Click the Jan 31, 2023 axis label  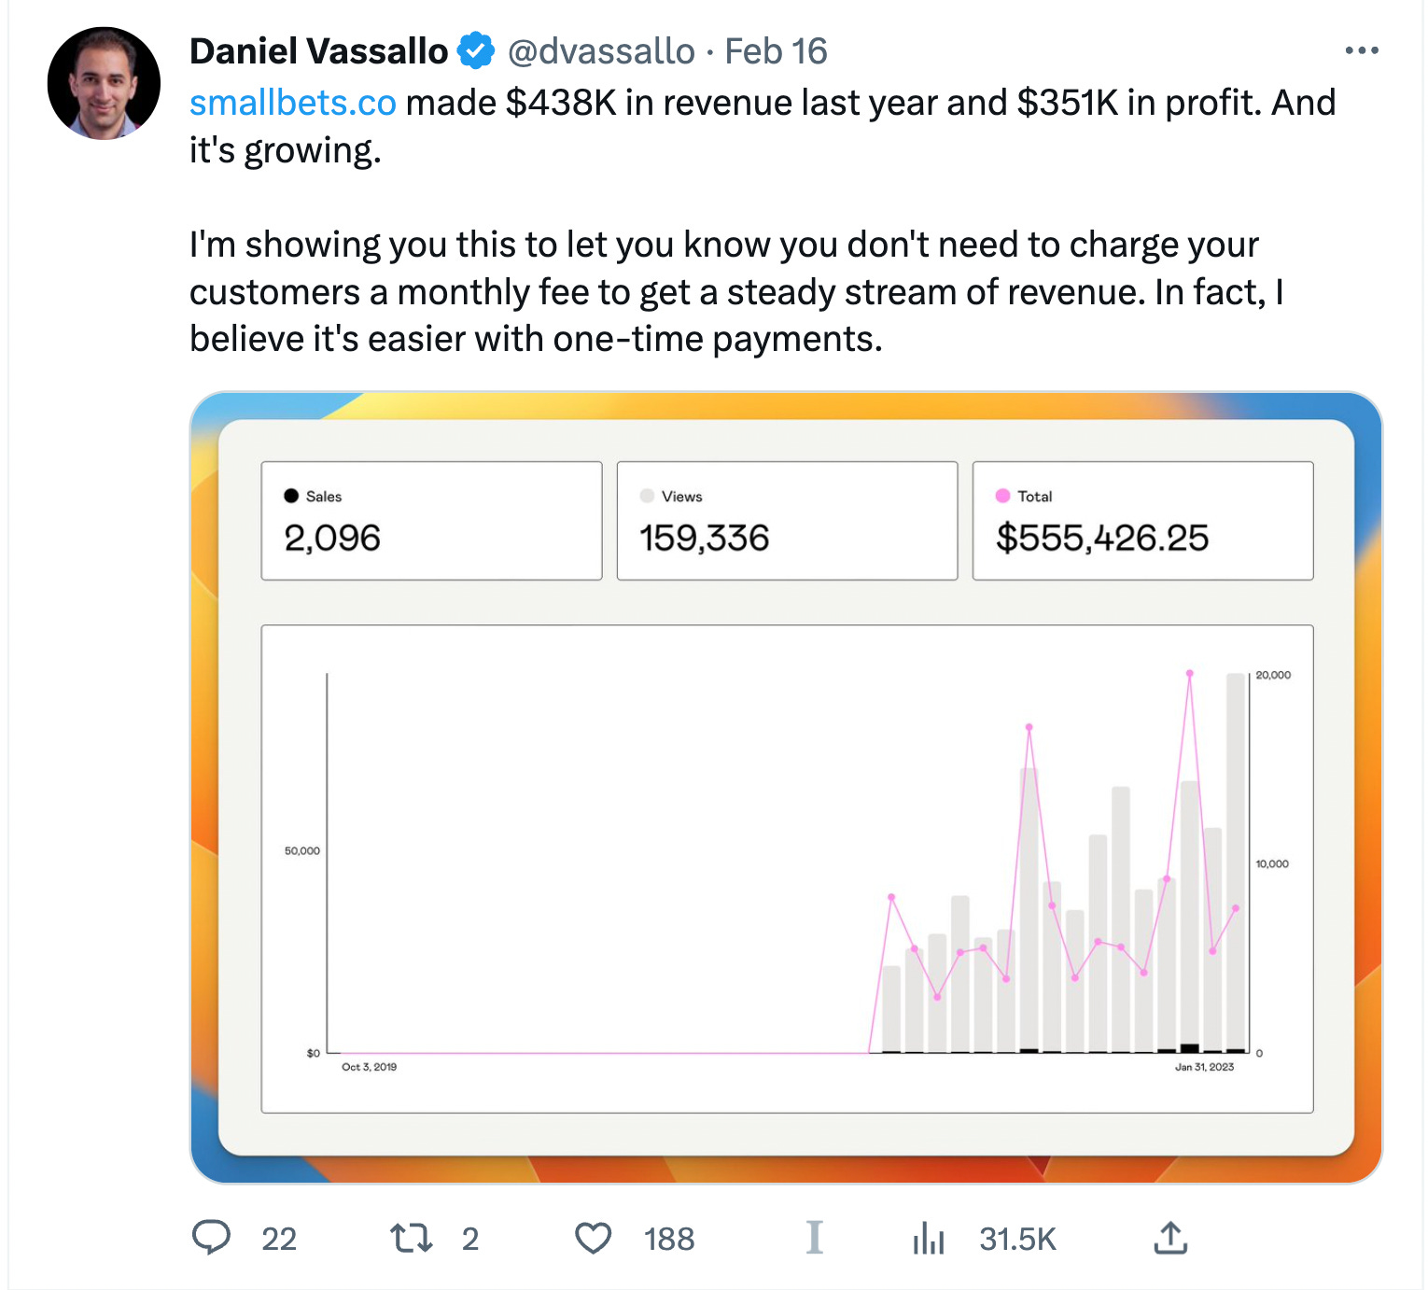tap(1204, 1067)
